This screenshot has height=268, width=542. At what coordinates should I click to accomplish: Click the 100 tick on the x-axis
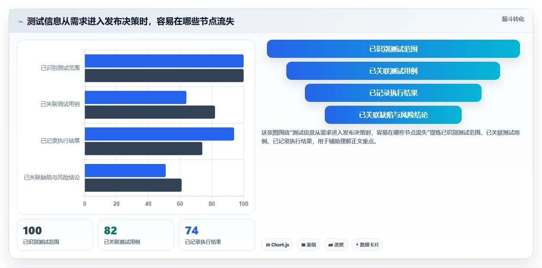pyautogui.click(x=244, y=204)
